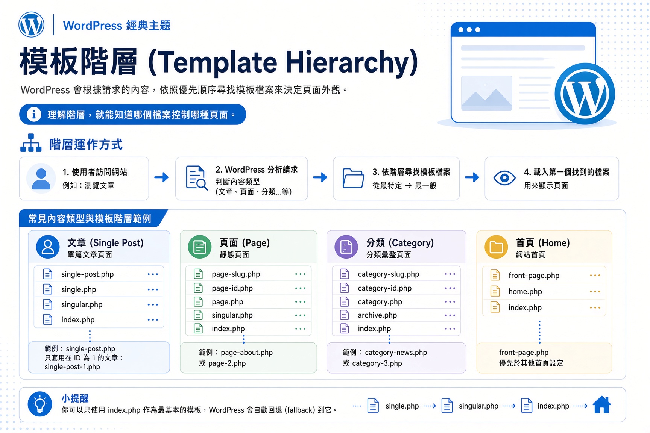Screen dimensions: 650x433
Task: Click the singular.php file icon in the fallback chain
Action: coord(447,406)
